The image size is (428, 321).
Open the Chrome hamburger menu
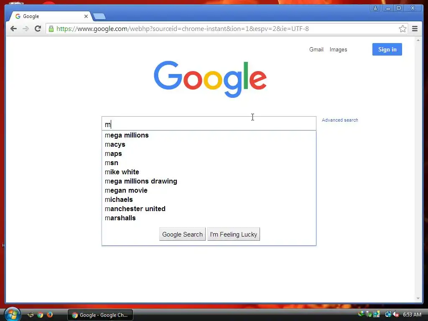point(415,29)
